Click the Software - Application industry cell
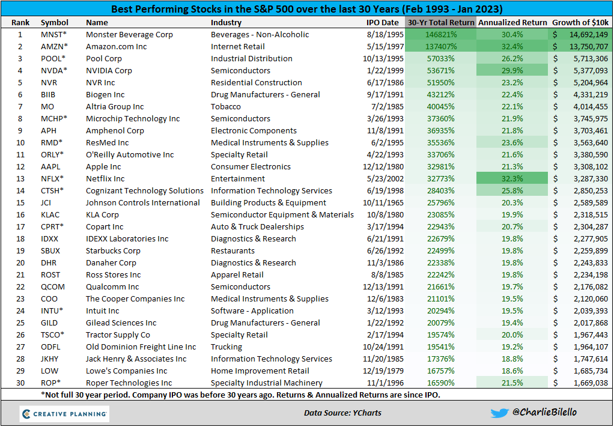Viewport: 614px width, 427px height. coord(252,310)
